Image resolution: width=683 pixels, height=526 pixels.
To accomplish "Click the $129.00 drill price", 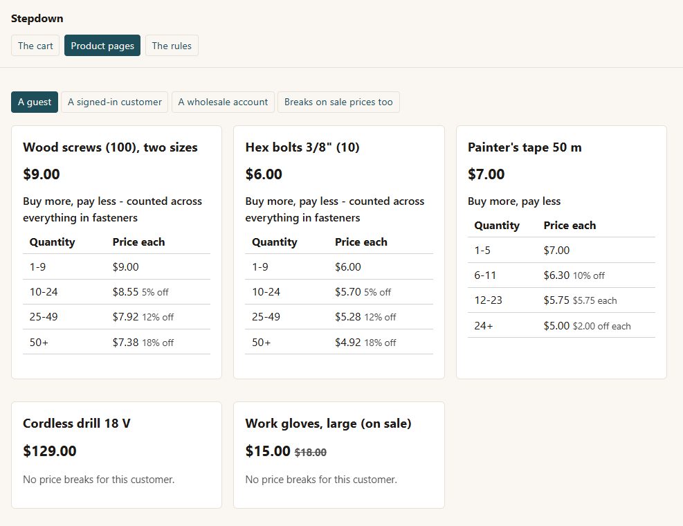I will point(50,451).
